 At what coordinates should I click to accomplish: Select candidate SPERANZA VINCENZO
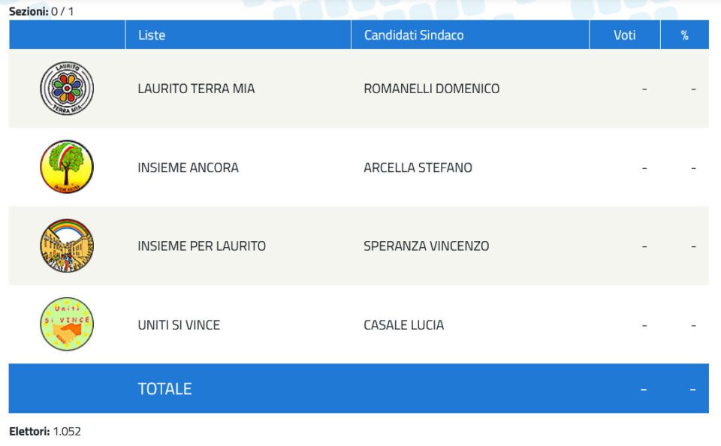coord(427,246)
